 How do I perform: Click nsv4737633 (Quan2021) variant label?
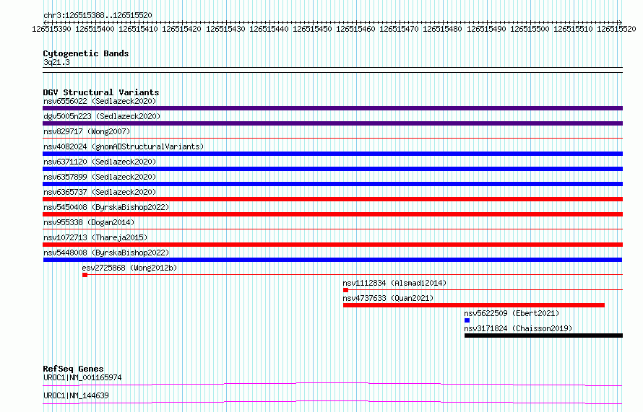(x=388, y=298)
